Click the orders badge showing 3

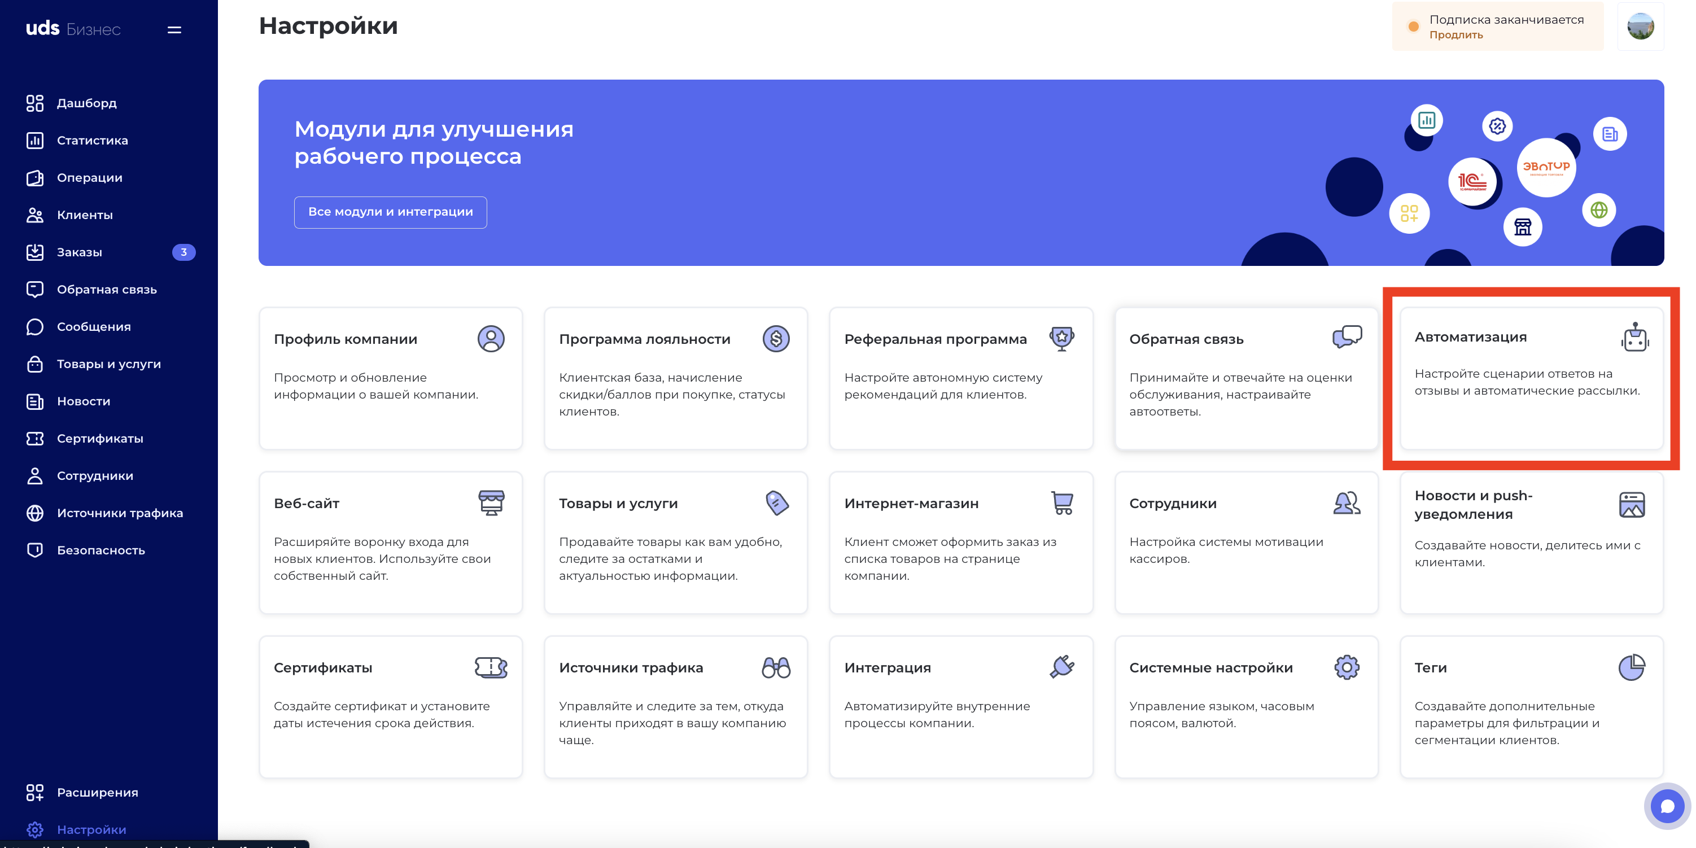[183, 252]
